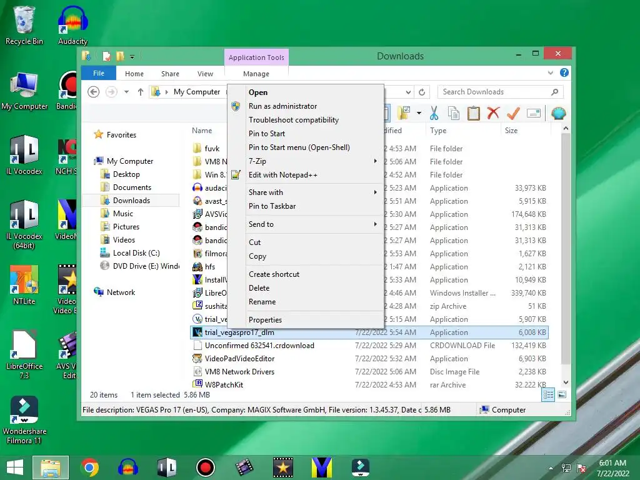
Task: Select Run as administrator
Action: coord(306,106)
